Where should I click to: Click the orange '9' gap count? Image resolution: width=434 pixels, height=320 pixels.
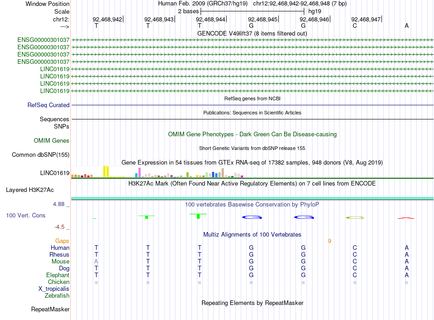[x=329, y=241]
